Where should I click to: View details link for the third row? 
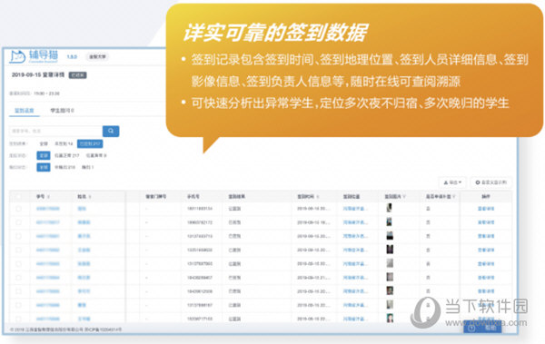pyautogui.click(x=486, y=236)
